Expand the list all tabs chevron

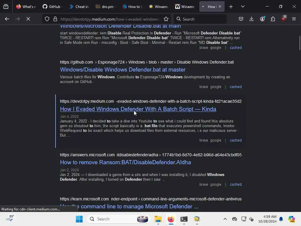point(243,6)
